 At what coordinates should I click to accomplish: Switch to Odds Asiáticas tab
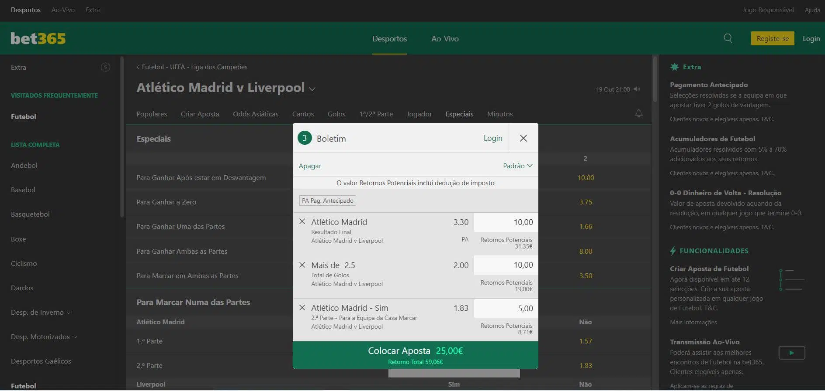pyautogui.click(x=256, y=114)
